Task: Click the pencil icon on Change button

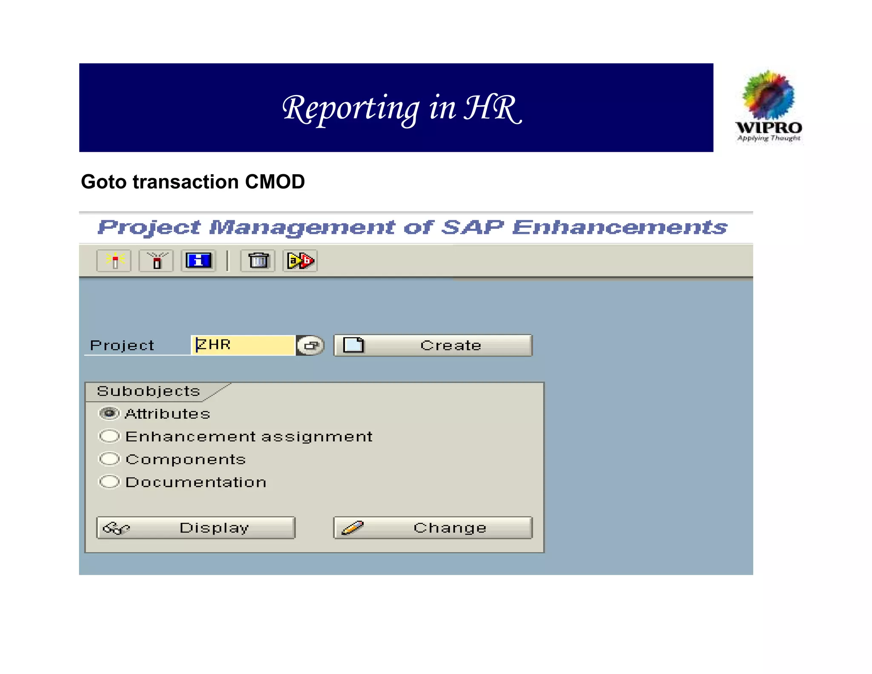Action: point(353,528)
